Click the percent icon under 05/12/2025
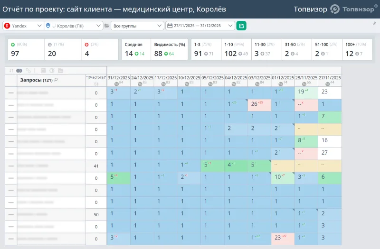 pyautogui.click(x=210, y=84)
